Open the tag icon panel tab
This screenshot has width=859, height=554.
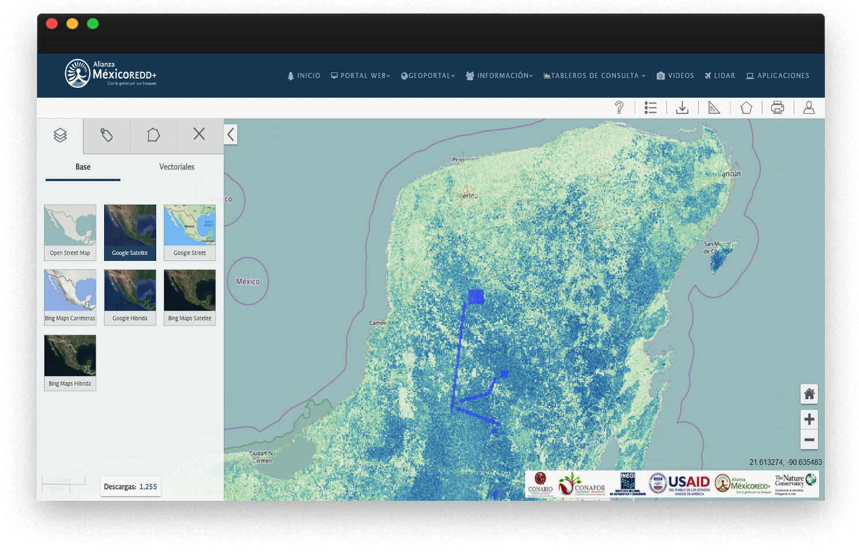tap(106, 135)
